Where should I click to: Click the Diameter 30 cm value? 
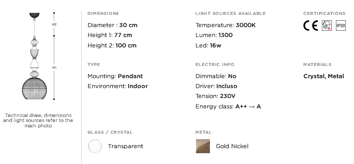[128, 25]
